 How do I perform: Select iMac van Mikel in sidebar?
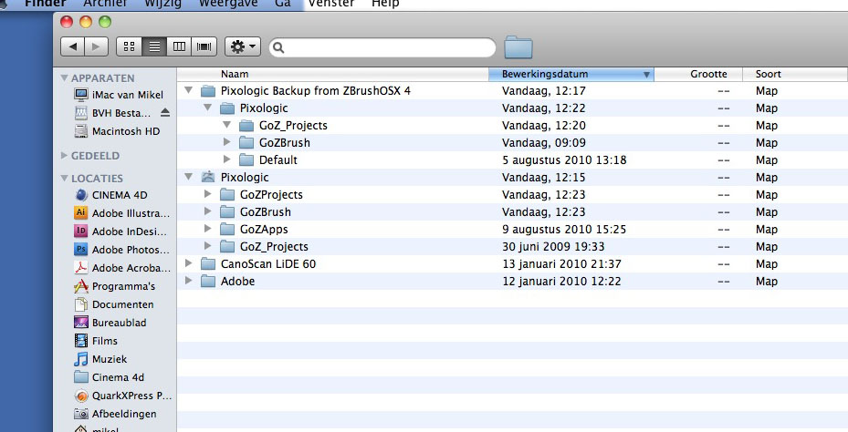tap(119, 95)
